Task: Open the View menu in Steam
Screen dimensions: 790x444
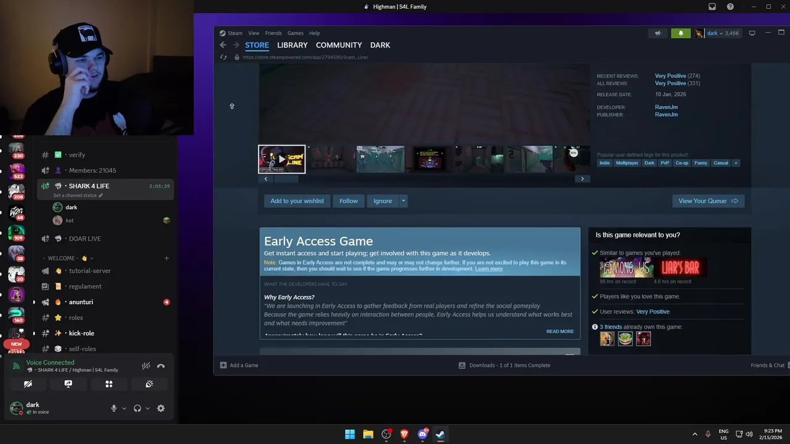Action: pyautogui.click(x=254, y=33)
